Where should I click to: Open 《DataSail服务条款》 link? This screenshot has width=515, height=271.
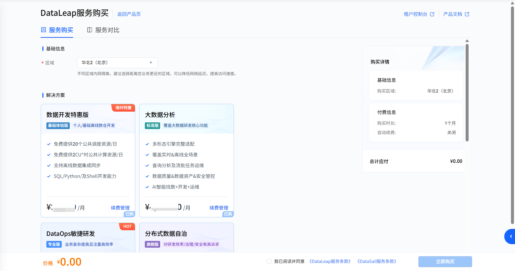click(x=377, y=261)
